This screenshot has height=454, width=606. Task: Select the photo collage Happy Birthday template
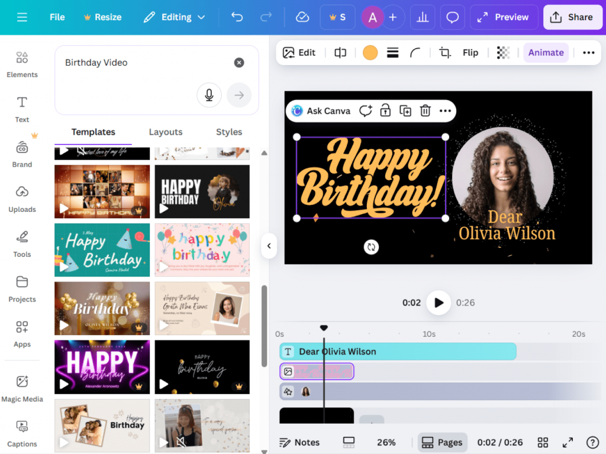102,191
